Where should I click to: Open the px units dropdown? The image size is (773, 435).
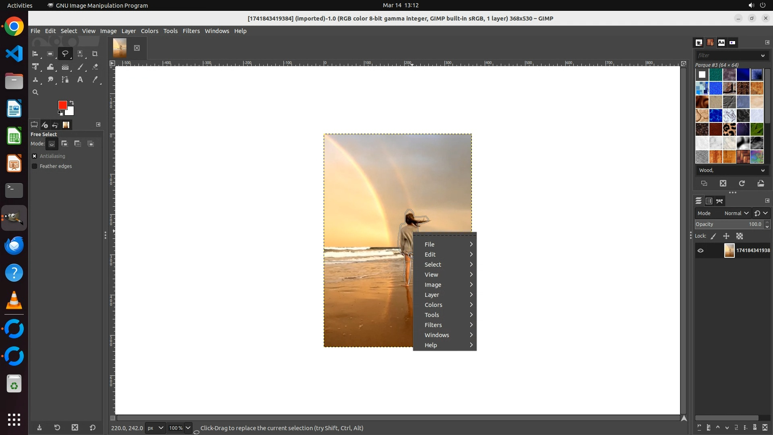(x=155, y=428)
